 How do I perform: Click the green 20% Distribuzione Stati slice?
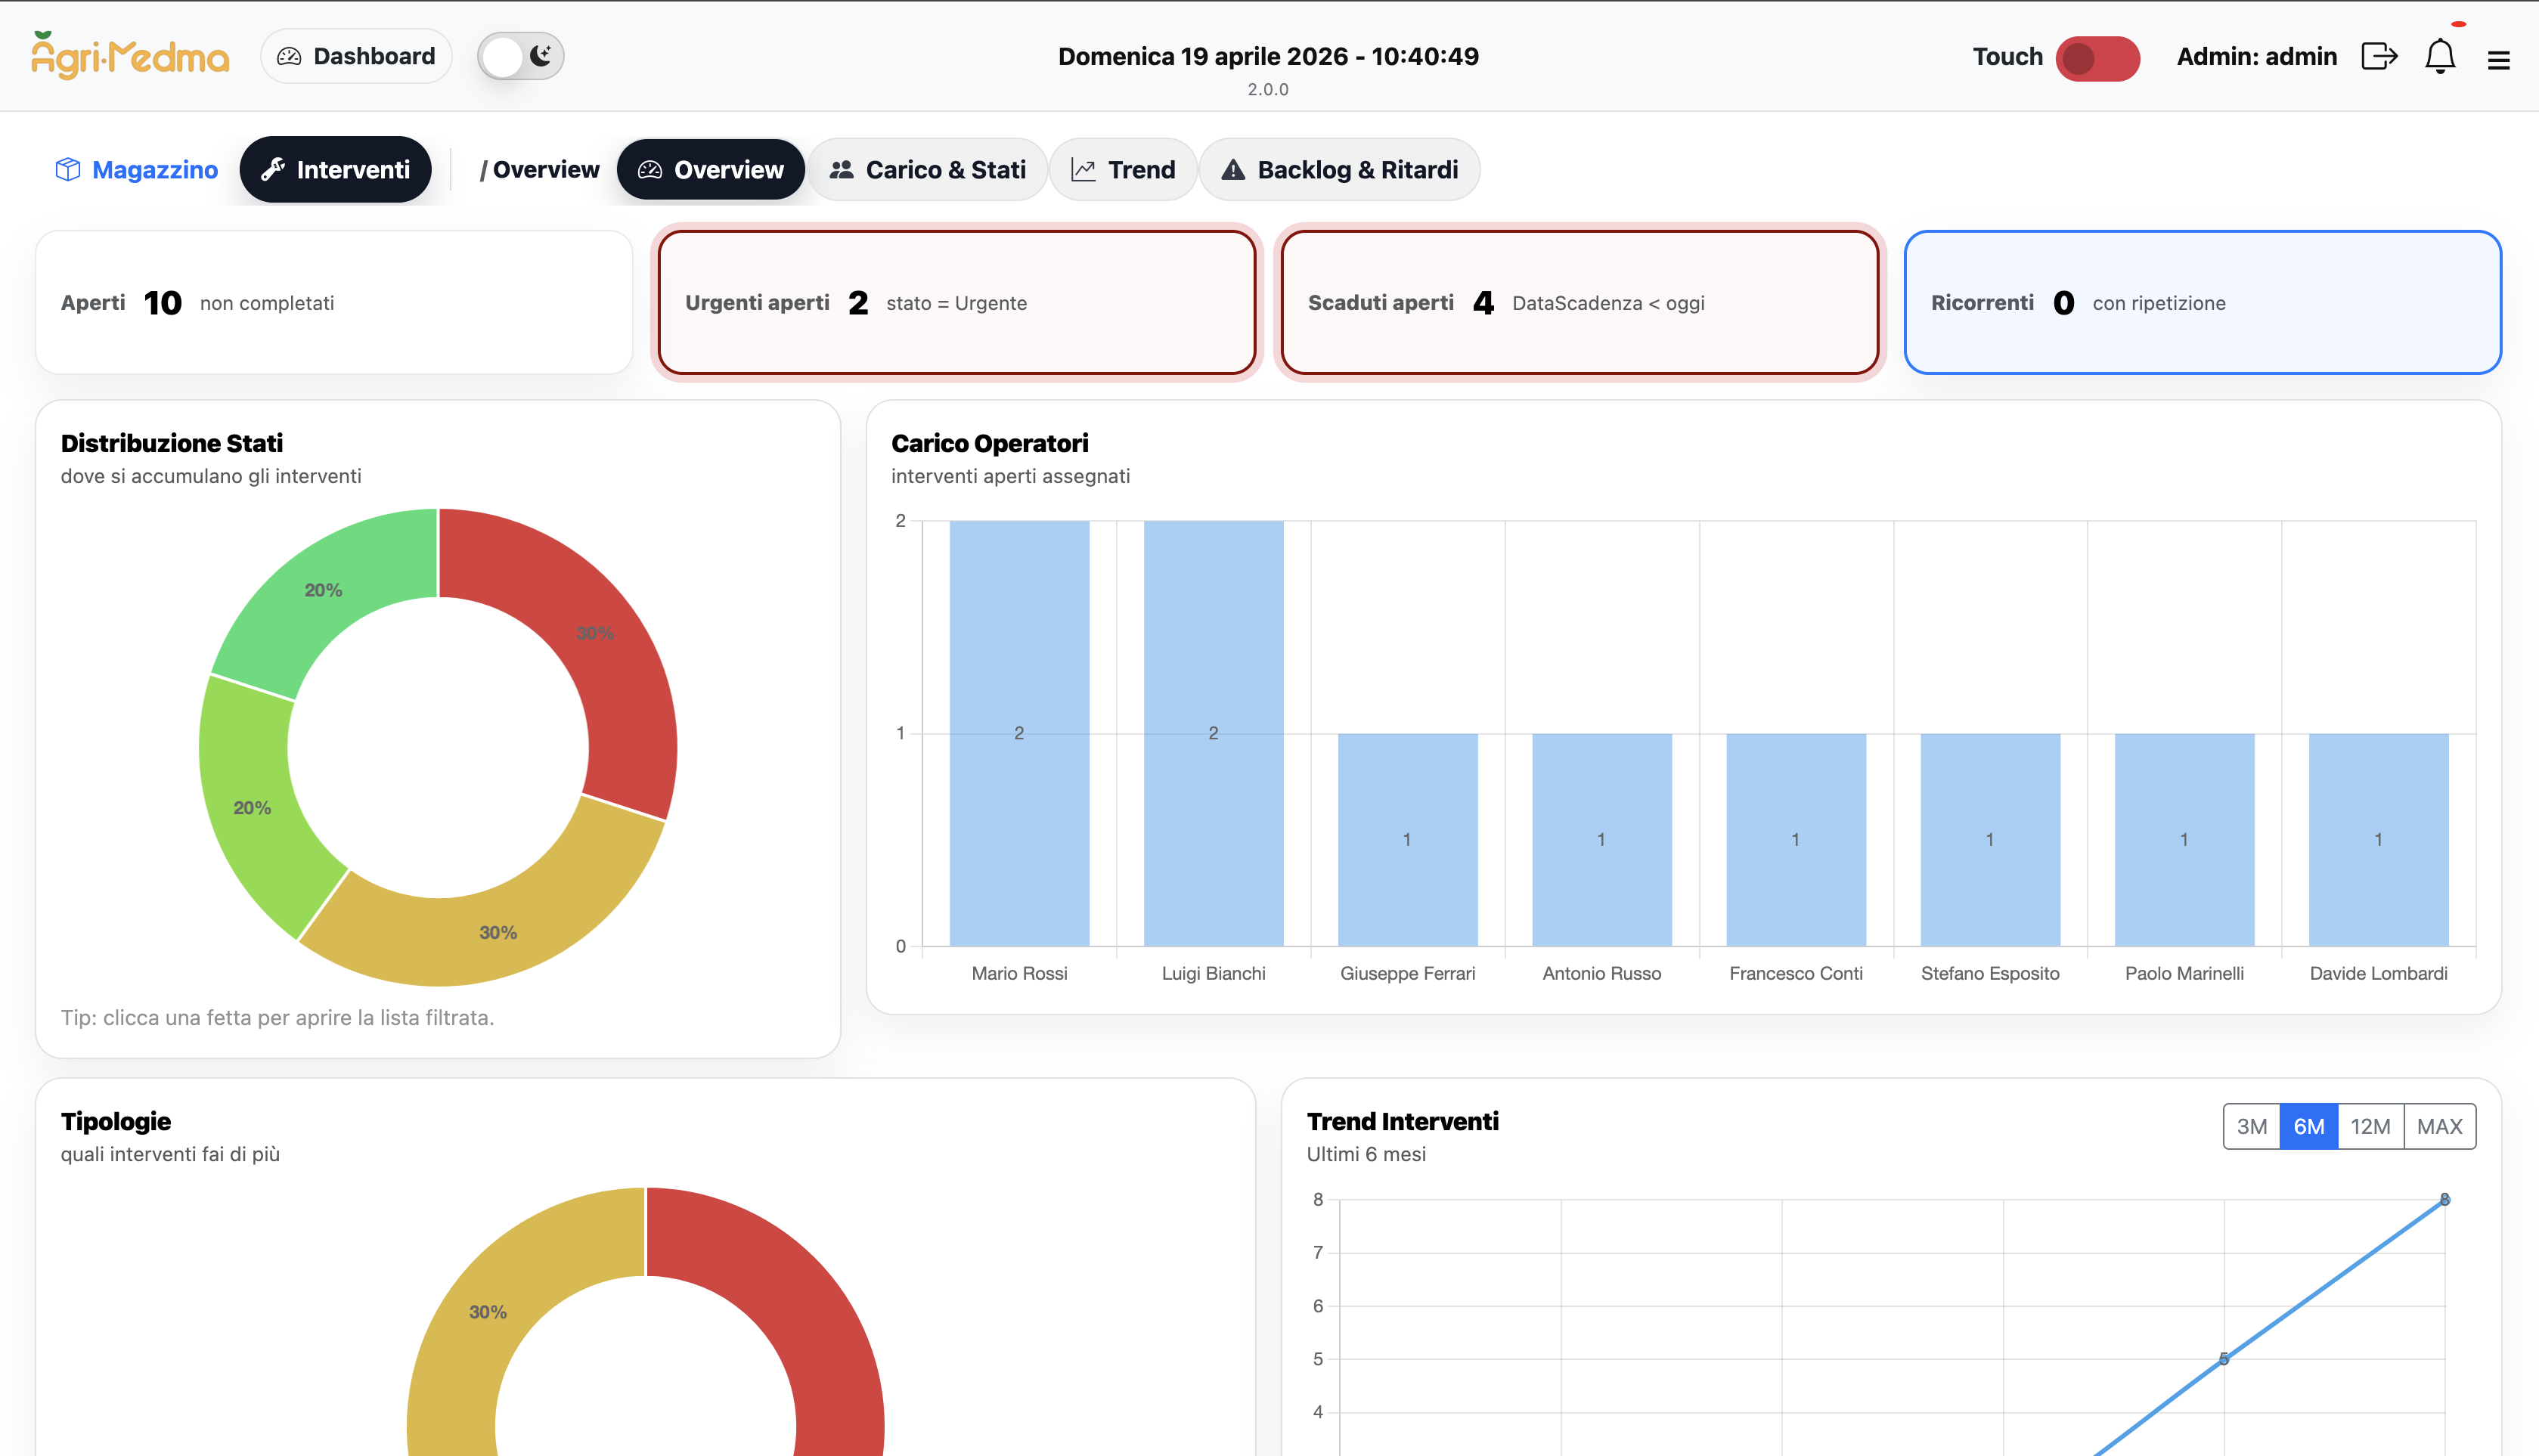coord(323,590)
